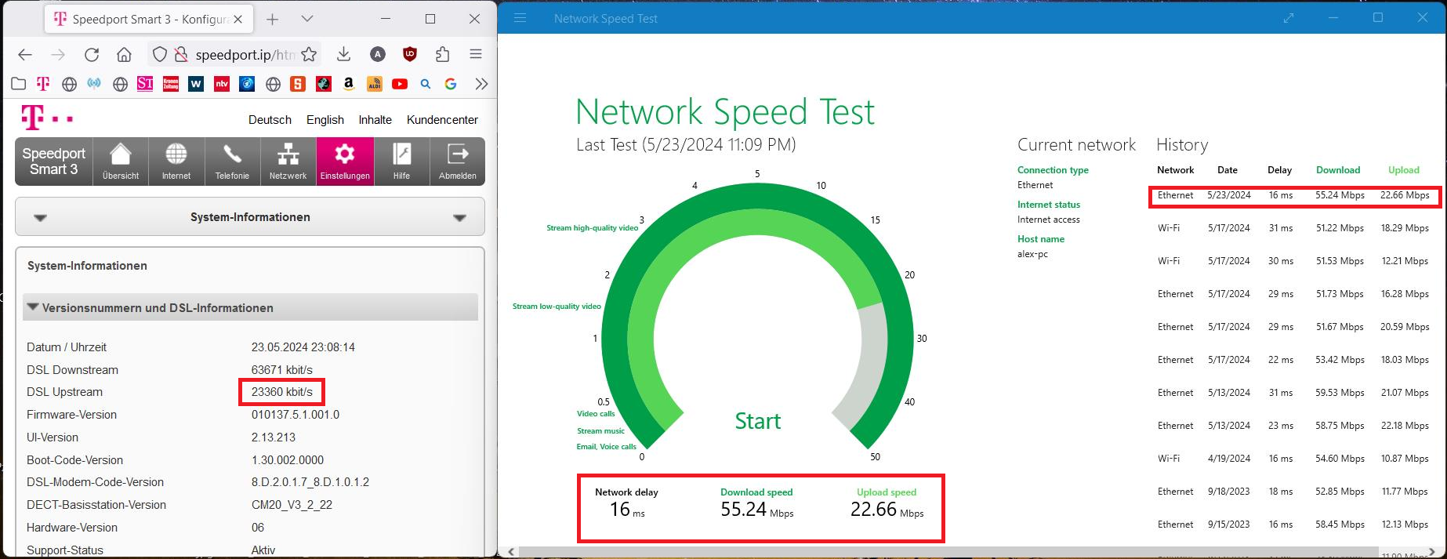Open the Firefox account avatar icon
Image resolution: width=1447 pixels, height=559 pixels.
pos(378,54)
